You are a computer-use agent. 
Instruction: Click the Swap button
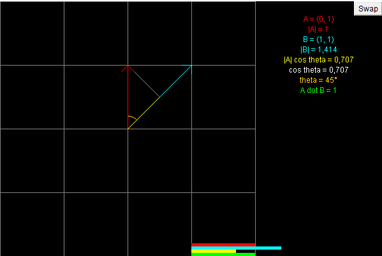(x=368, y=9)
